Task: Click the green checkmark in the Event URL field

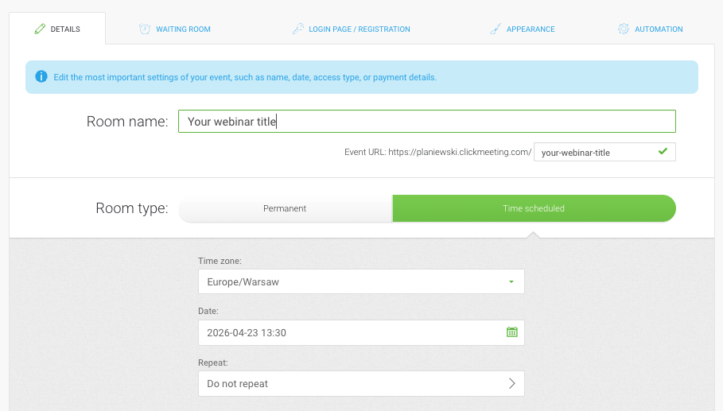Action: pyautogui.click(x=663, y=151)
